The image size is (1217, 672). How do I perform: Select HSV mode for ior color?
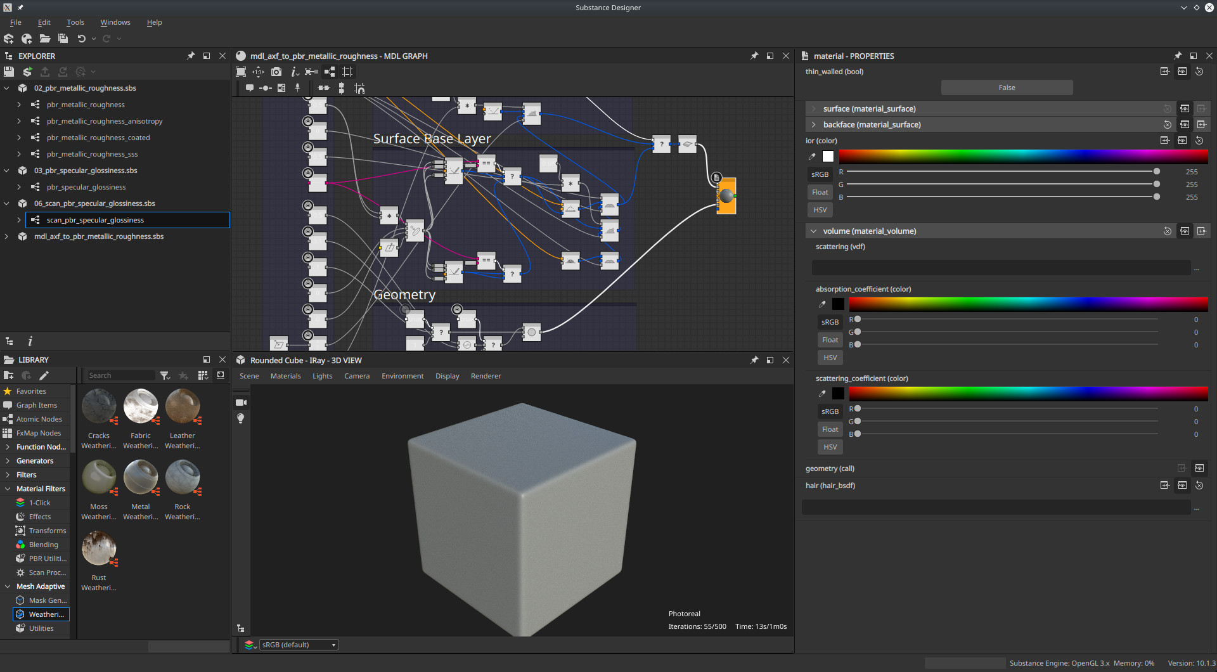(820, 210)
